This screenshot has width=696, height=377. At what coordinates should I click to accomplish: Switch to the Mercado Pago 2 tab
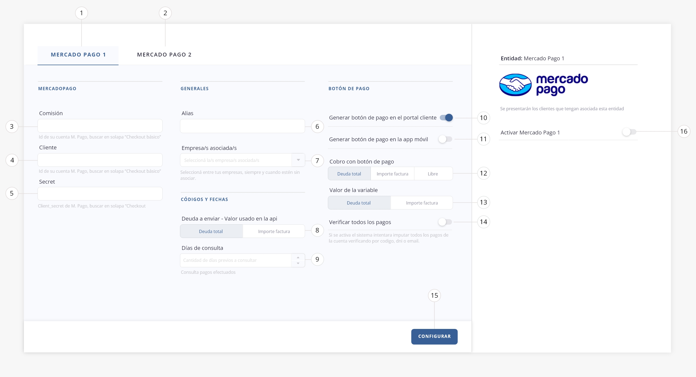pyautogui.click(x=164, y=55)
